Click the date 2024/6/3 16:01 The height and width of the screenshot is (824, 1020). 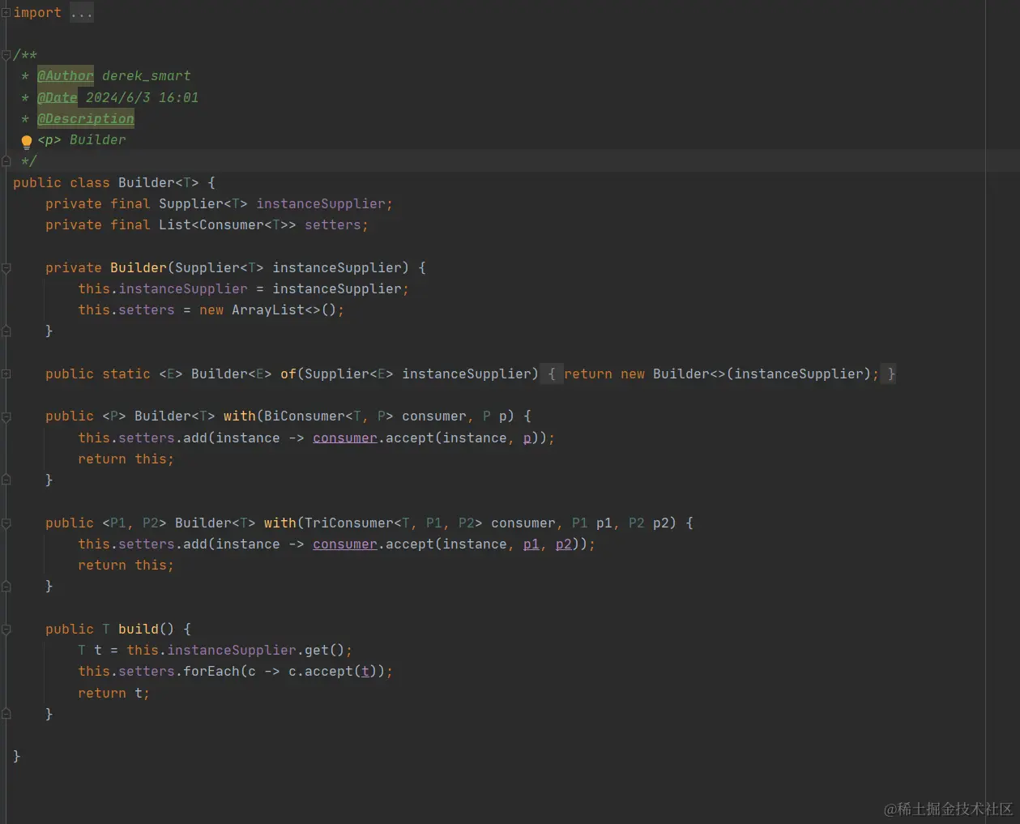(143, 97)
